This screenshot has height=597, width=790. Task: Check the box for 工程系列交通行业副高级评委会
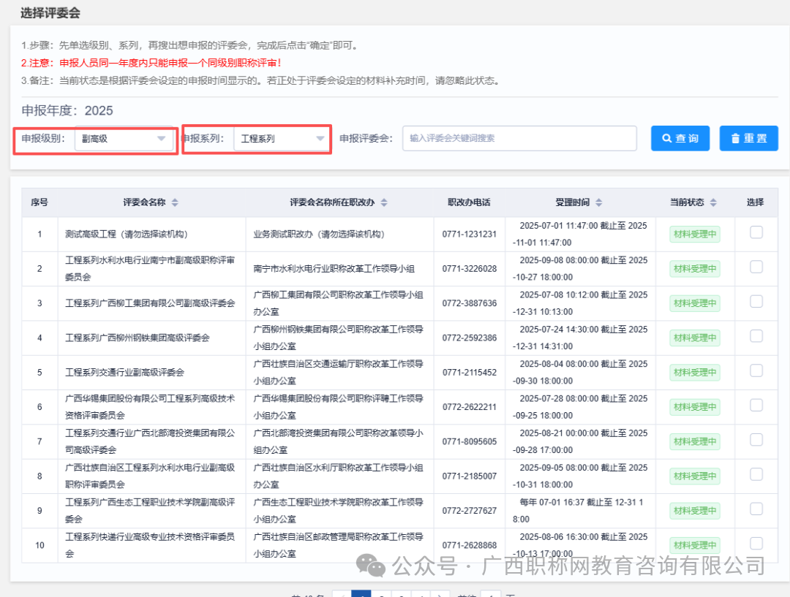tap(756, 371)
